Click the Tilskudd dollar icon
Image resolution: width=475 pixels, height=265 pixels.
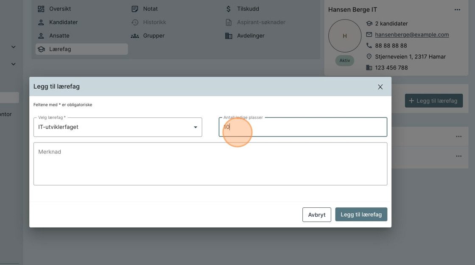click(x=229, y=9)
